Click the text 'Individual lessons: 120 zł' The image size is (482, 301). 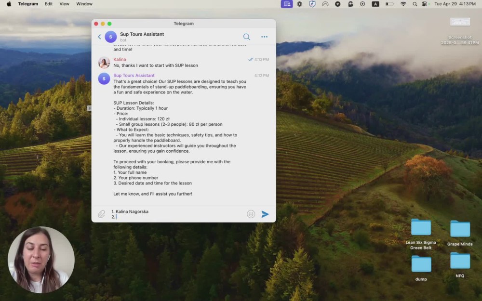[x=144, y=119]
